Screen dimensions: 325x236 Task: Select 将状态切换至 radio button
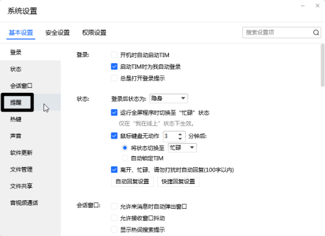(x=125, y=148)
